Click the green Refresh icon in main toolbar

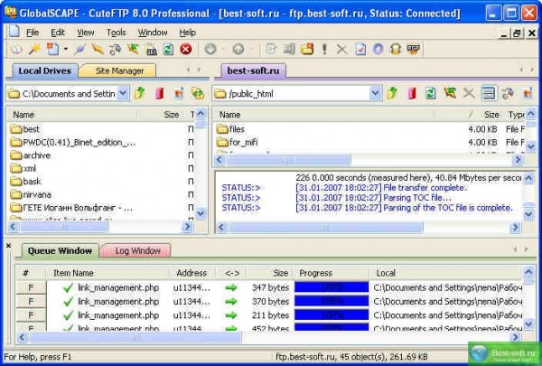tap(169, 49)
